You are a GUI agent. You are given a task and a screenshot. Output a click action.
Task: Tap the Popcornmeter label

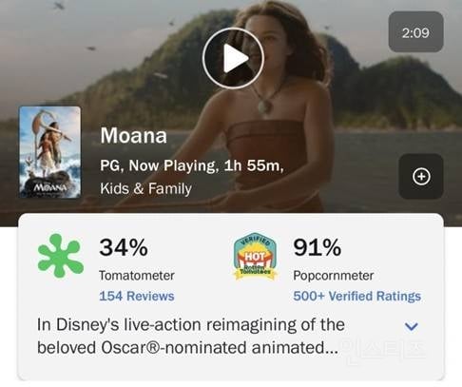point(334,276)
